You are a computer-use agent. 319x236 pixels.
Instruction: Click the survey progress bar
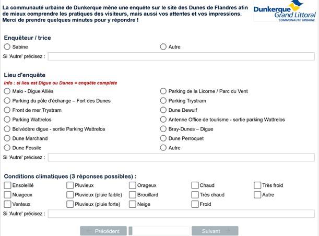click(159, 231)
